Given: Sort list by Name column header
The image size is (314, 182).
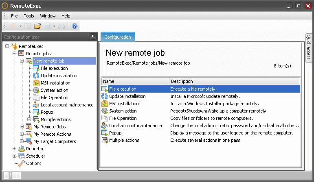Looking at the screenshot, I should pyautogui.click(x=135, y=81).
